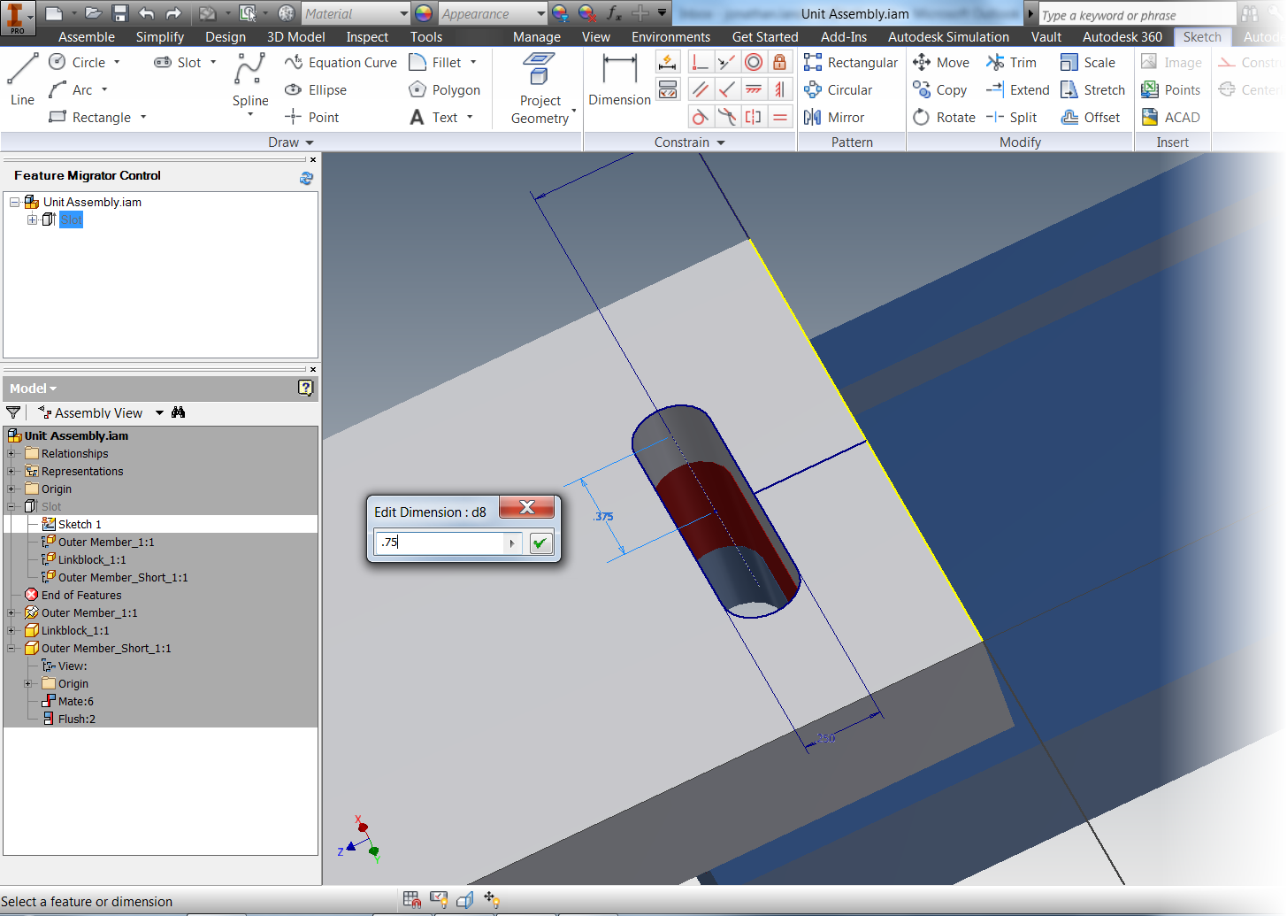Click the Project Geometry tool
This screenshot has width=1287, height=916.
tap(540, 89)
